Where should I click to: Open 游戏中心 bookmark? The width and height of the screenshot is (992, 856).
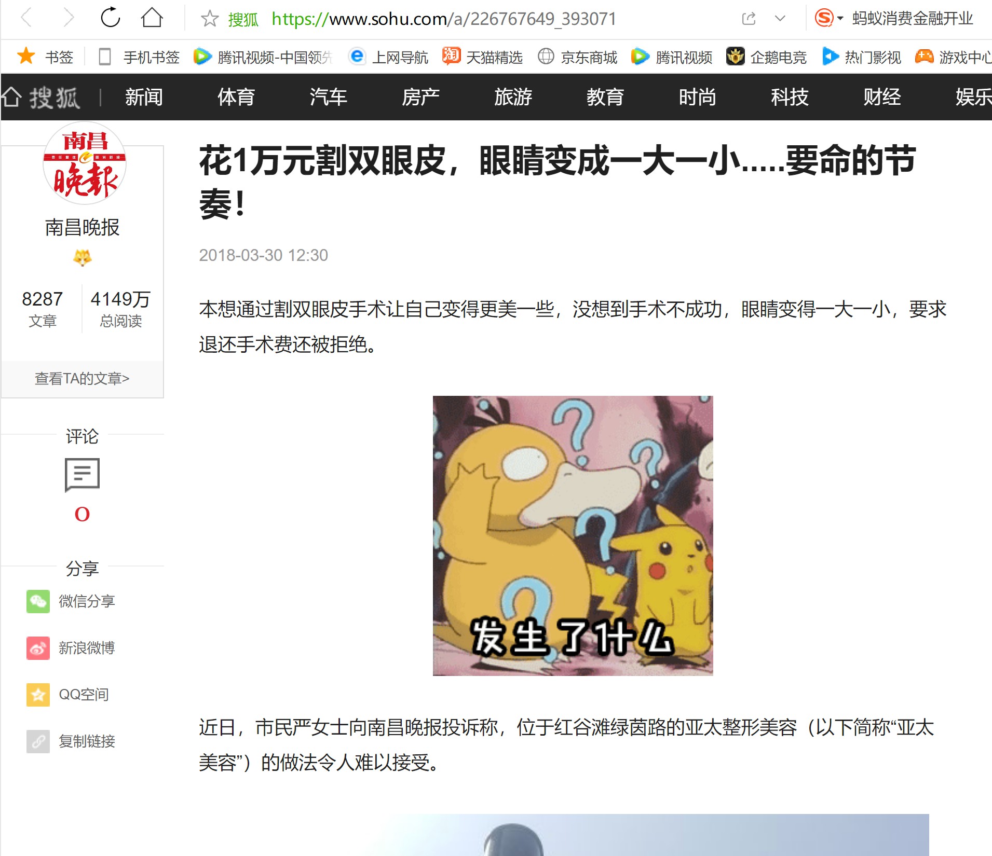953,57
